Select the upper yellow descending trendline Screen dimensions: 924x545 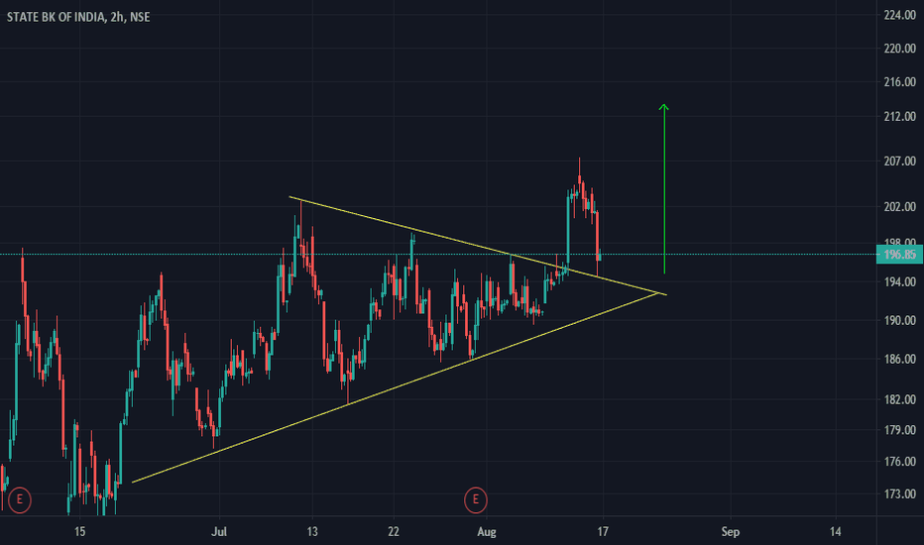coord(477,245)
